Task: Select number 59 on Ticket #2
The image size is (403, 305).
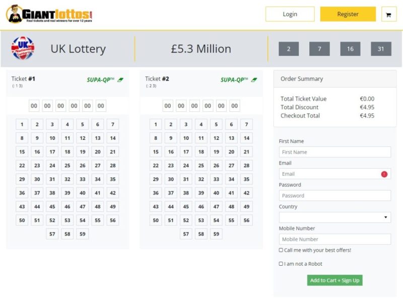Action: pyautogui.click(x=216, y=234)
